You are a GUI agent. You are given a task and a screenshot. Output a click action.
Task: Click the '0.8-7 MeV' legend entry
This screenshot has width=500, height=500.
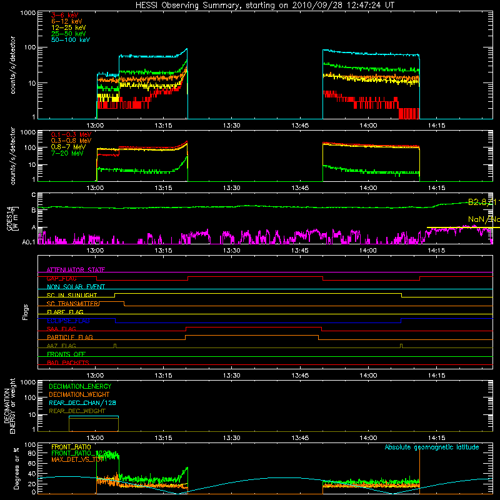(68, 147)
